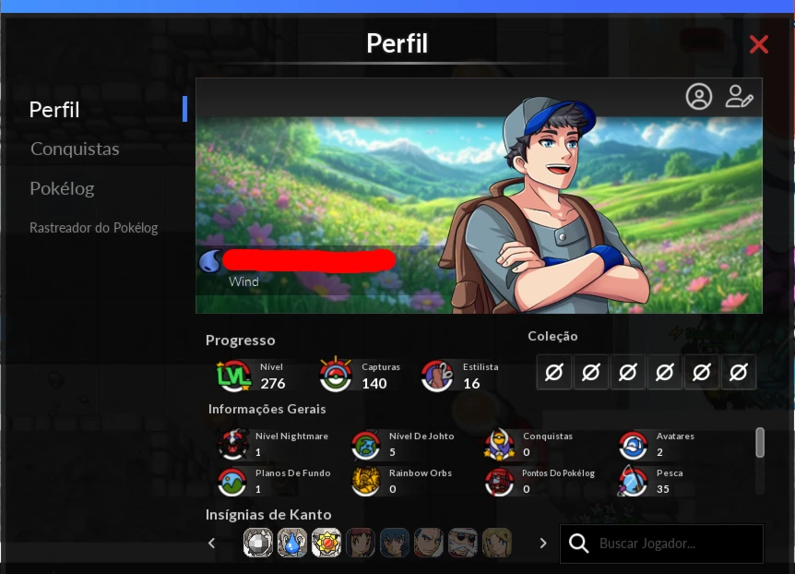This screenshot has height=574, width=795.
Task: Click the Avatares cap icon
Action: click(x=633, y=445)
